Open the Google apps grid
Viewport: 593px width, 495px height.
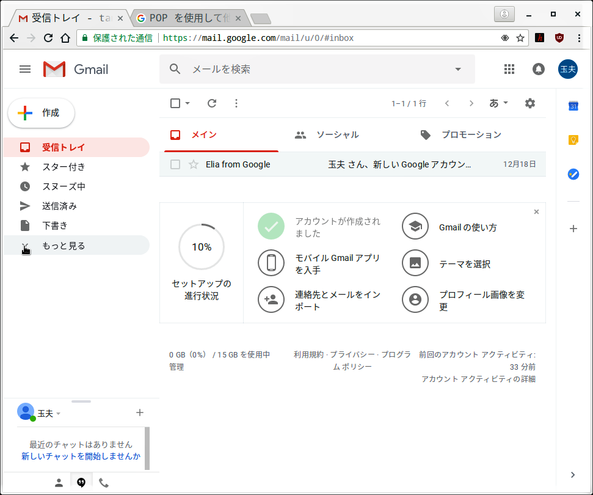[x=509, y=69]
